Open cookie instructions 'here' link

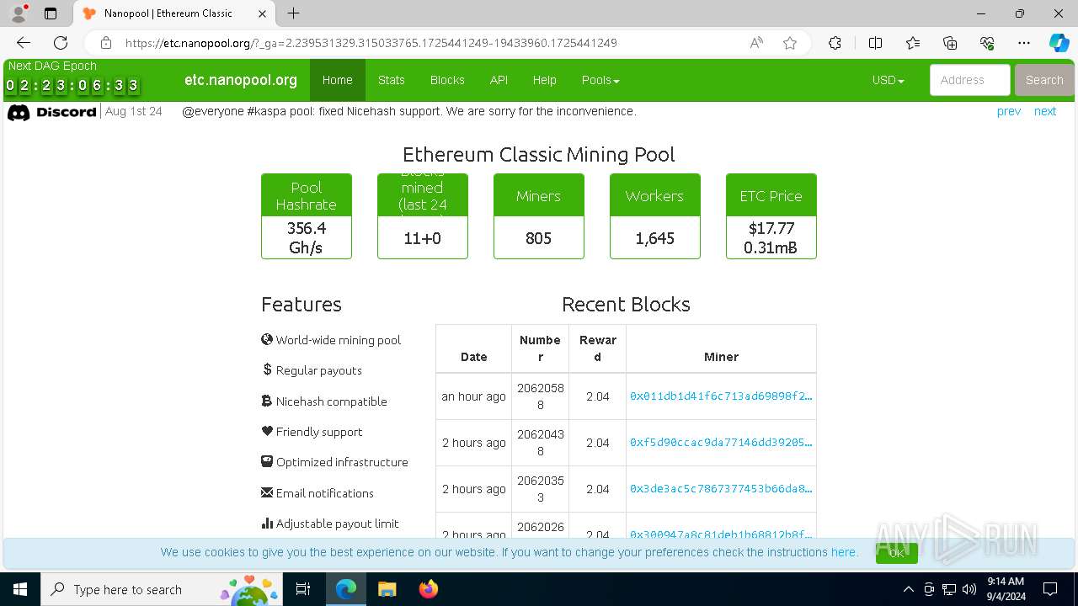[843, 552]
